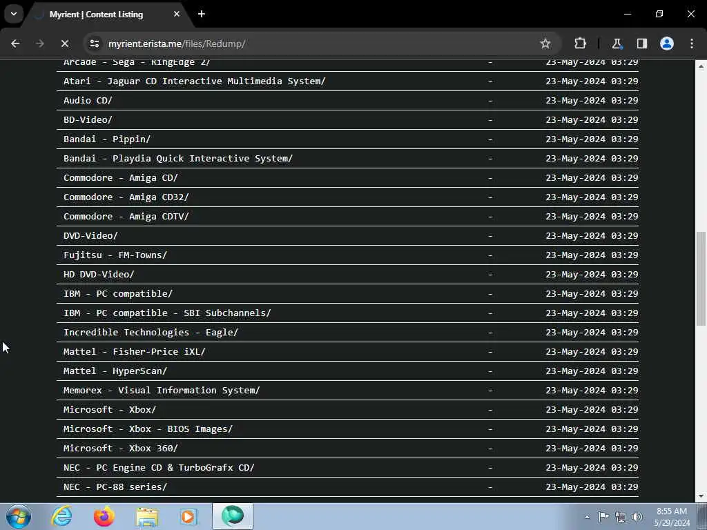The height and width of the screenshot is (530, 707).
Task: Stop loading the page
Action: coord(65,43)
